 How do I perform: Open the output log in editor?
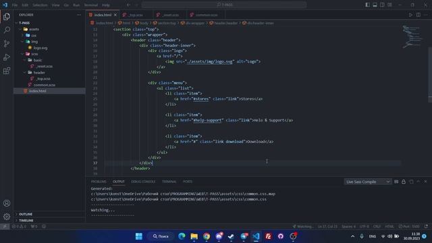411,182
